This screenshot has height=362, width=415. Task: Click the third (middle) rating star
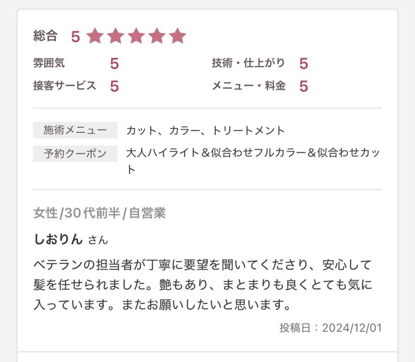click(x=136, y=36)
